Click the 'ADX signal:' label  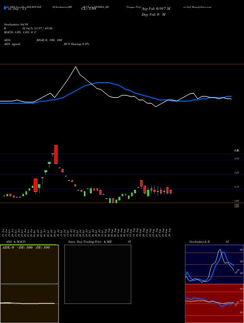click(x=12, y=44)
